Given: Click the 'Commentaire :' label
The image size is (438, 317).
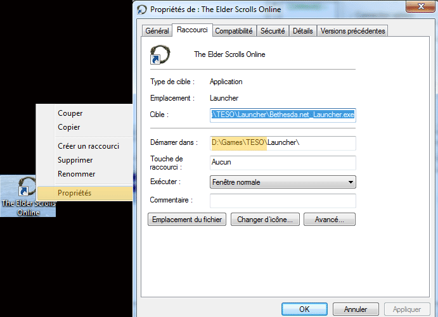Looking at the screenshot, I should pos(171,200).
